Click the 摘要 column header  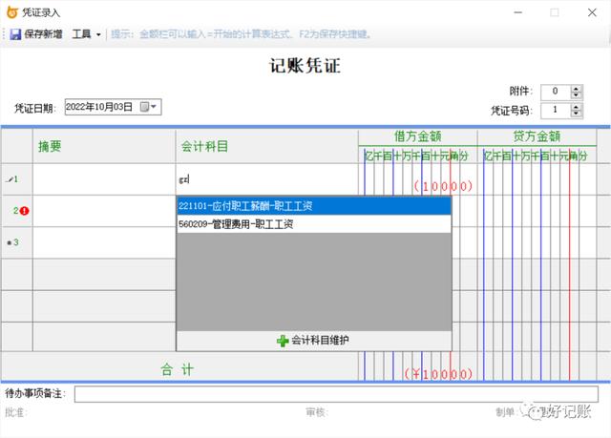(x=104, y=146)
